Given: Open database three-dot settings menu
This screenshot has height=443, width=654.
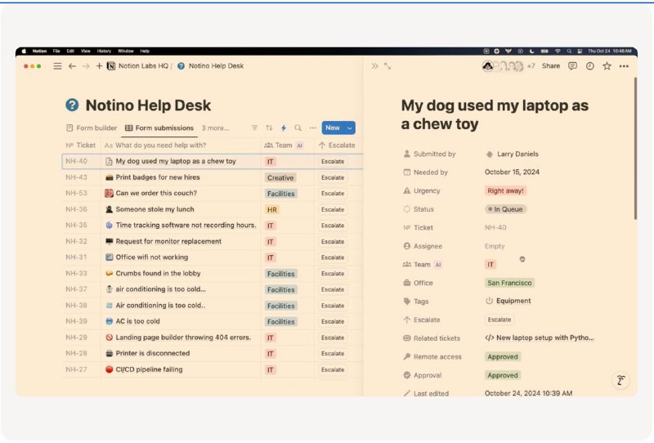Looking at the screenshot, I should point(313,128).
